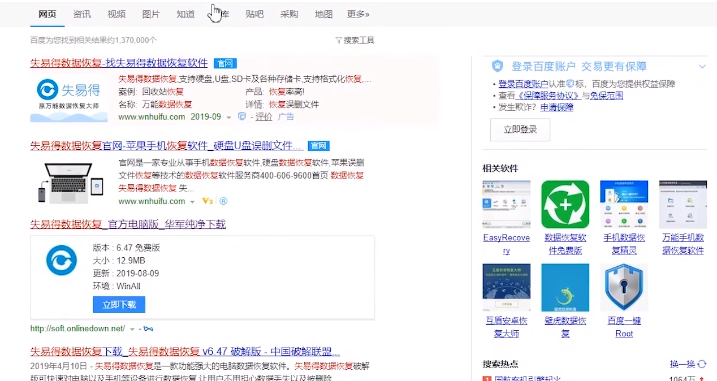Expand dropdown arrow after 2019-09
This screenshot has width=717, height=381.
coord(228,118)
